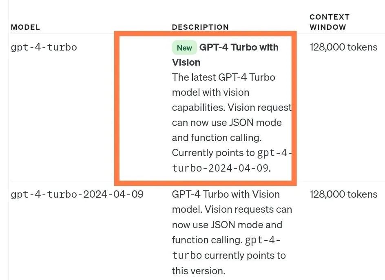The image size is (385, 280).
Task: Click "can now use JSON mode" text
Action: (227, 122)
